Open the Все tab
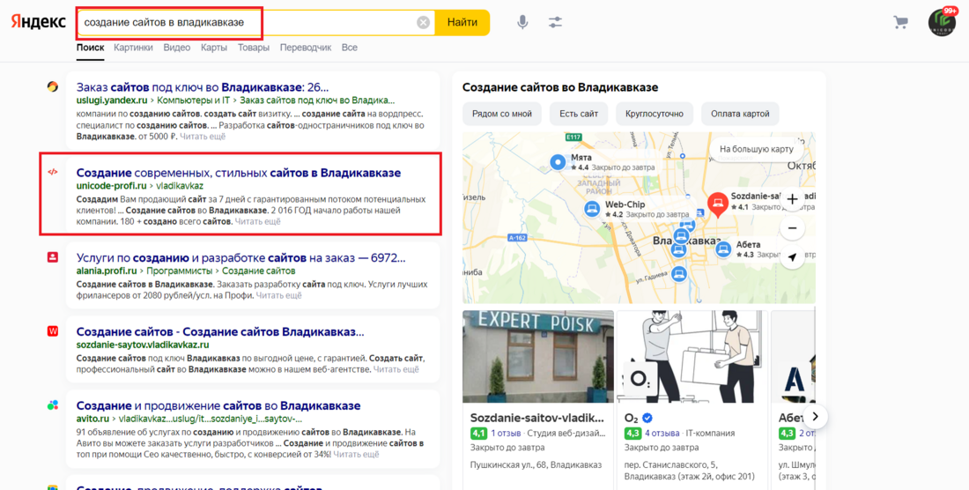Screen dimensions: 969x490 [x=349, y=48]
